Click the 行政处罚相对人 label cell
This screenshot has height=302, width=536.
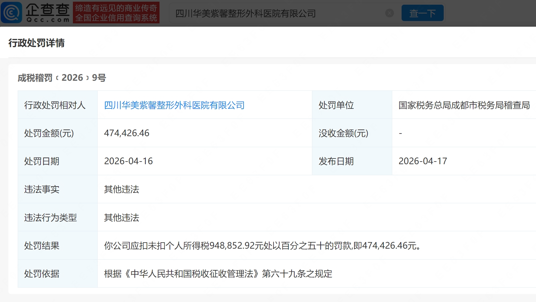click(x=58, y=105)
